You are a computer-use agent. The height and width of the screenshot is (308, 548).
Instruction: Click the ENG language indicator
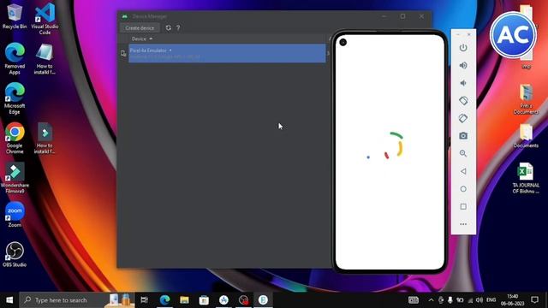(491, 300)
